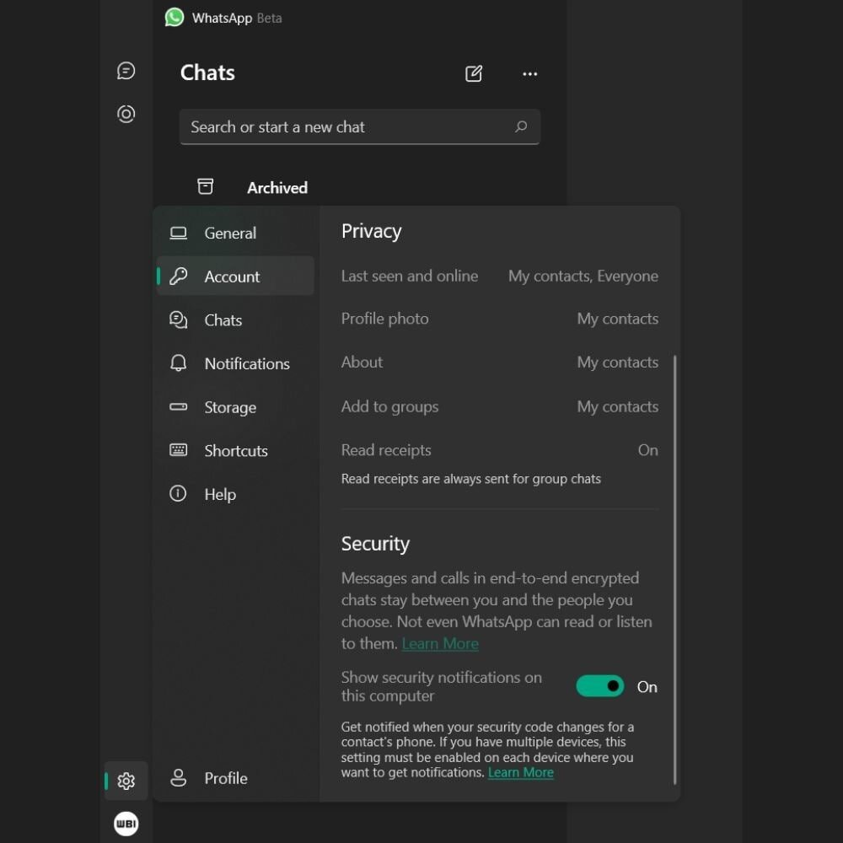This screenshot has width=843, height=843.
Task: Click the search magnifier icon
Action: pyautogui.click(x=521, y=127)
